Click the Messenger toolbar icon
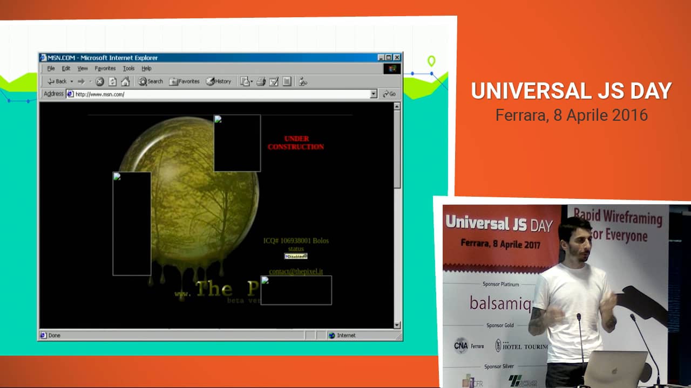691x388 pixels. pyautogui.click(x=303, y=81)
